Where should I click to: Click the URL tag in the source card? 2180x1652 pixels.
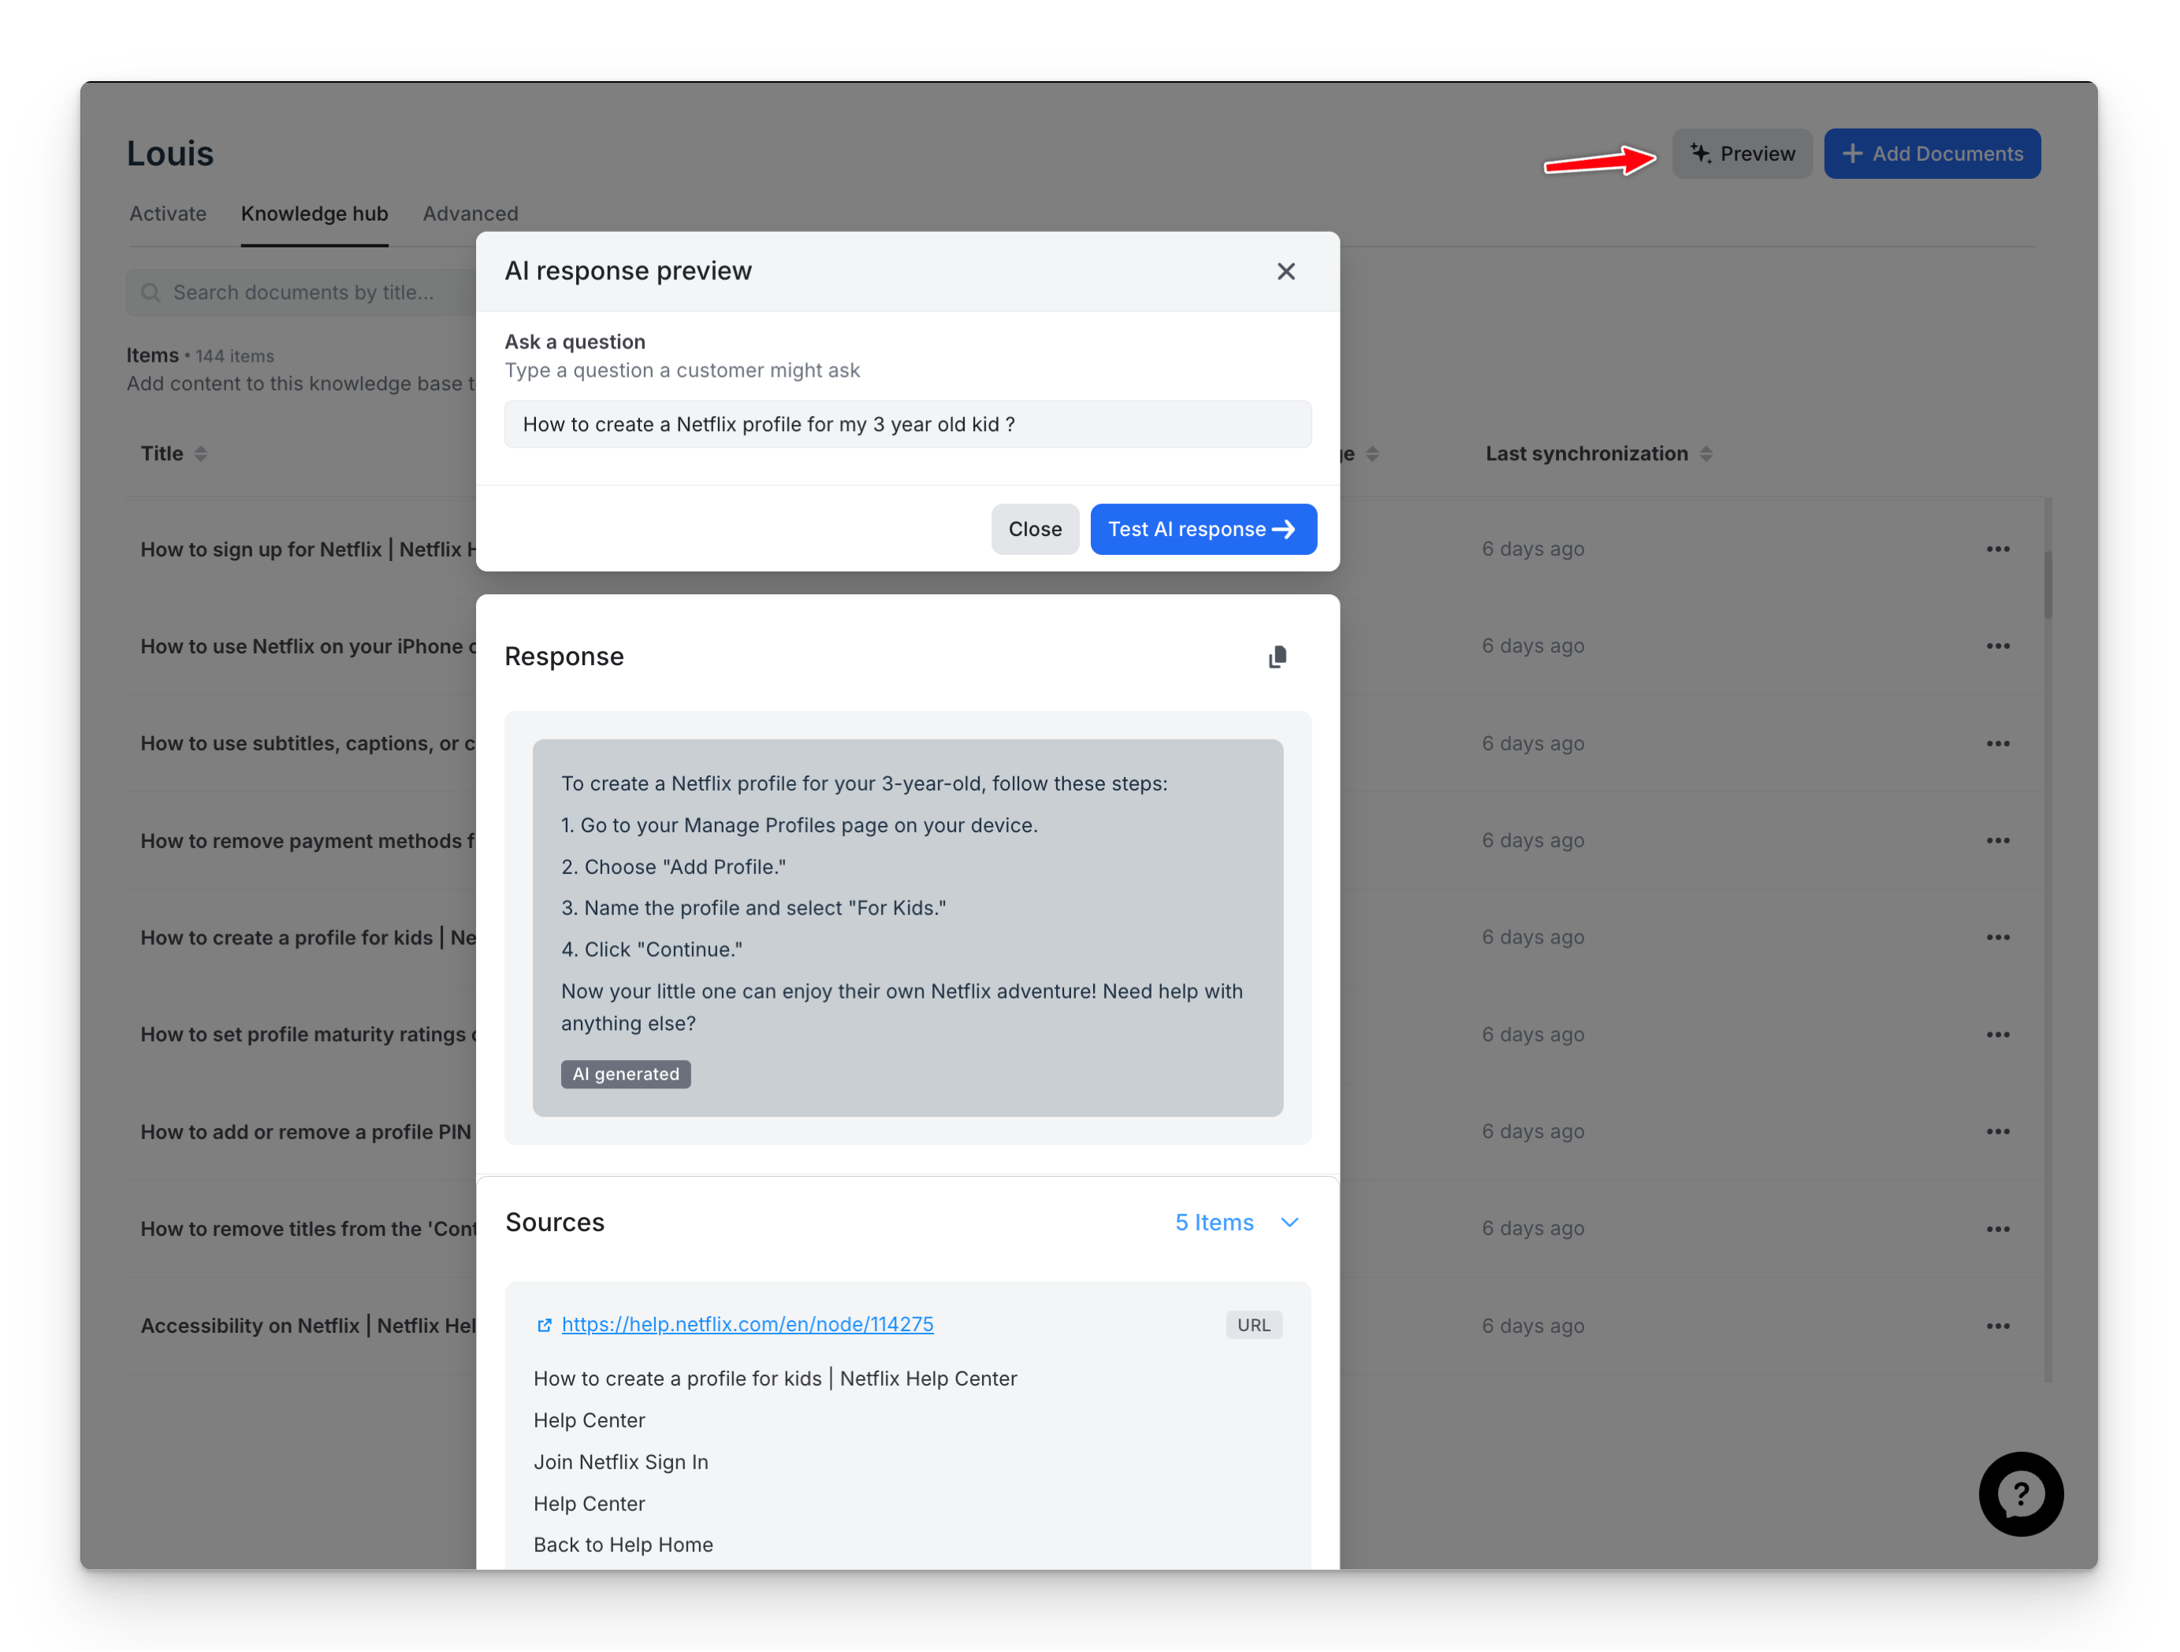(x=1254, y=1325)
